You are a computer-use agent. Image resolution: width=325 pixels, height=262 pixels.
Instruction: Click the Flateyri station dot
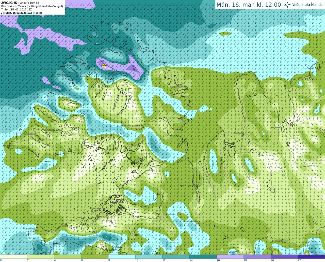68,76
